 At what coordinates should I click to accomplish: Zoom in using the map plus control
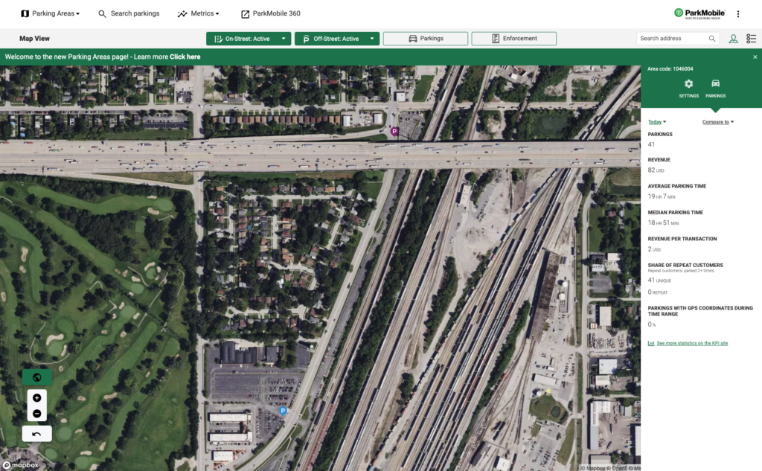36,397
